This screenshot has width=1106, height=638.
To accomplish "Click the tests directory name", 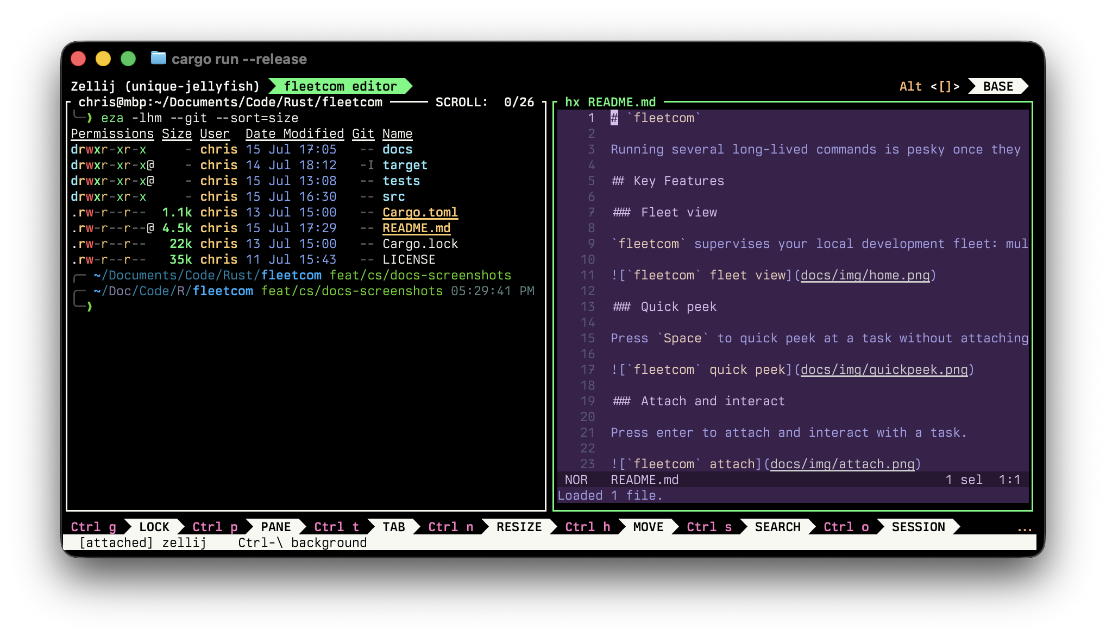I will (401, 181).
